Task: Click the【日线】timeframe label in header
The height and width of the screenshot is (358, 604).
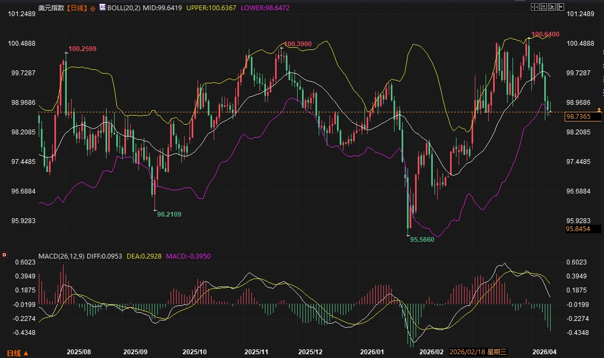Action: [x=77, y=8]
